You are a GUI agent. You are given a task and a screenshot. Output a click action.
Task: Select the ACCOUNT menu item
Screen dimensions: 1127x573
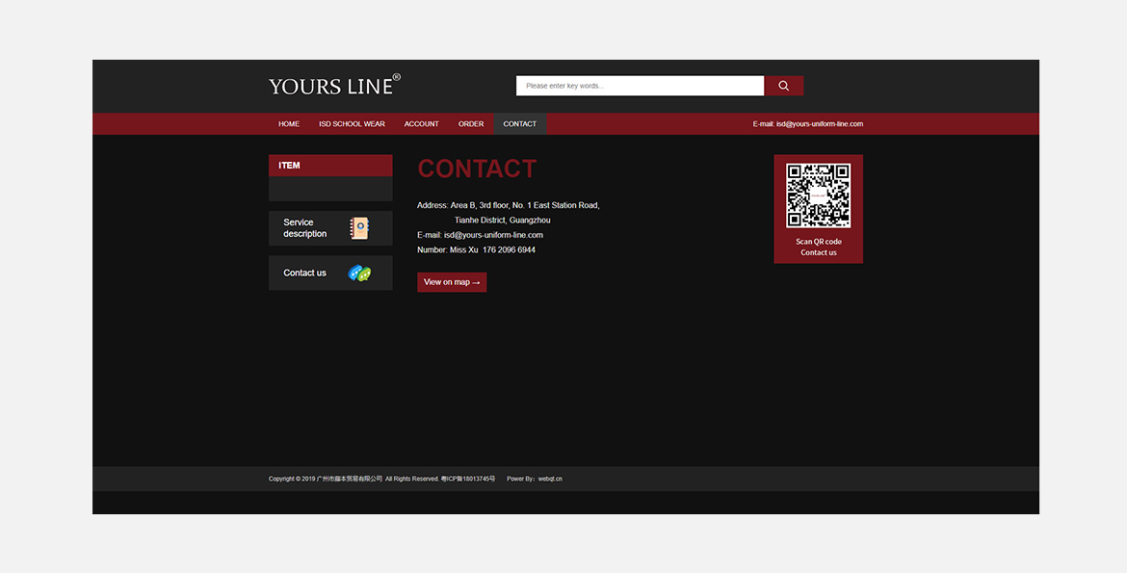coord(421,124)
